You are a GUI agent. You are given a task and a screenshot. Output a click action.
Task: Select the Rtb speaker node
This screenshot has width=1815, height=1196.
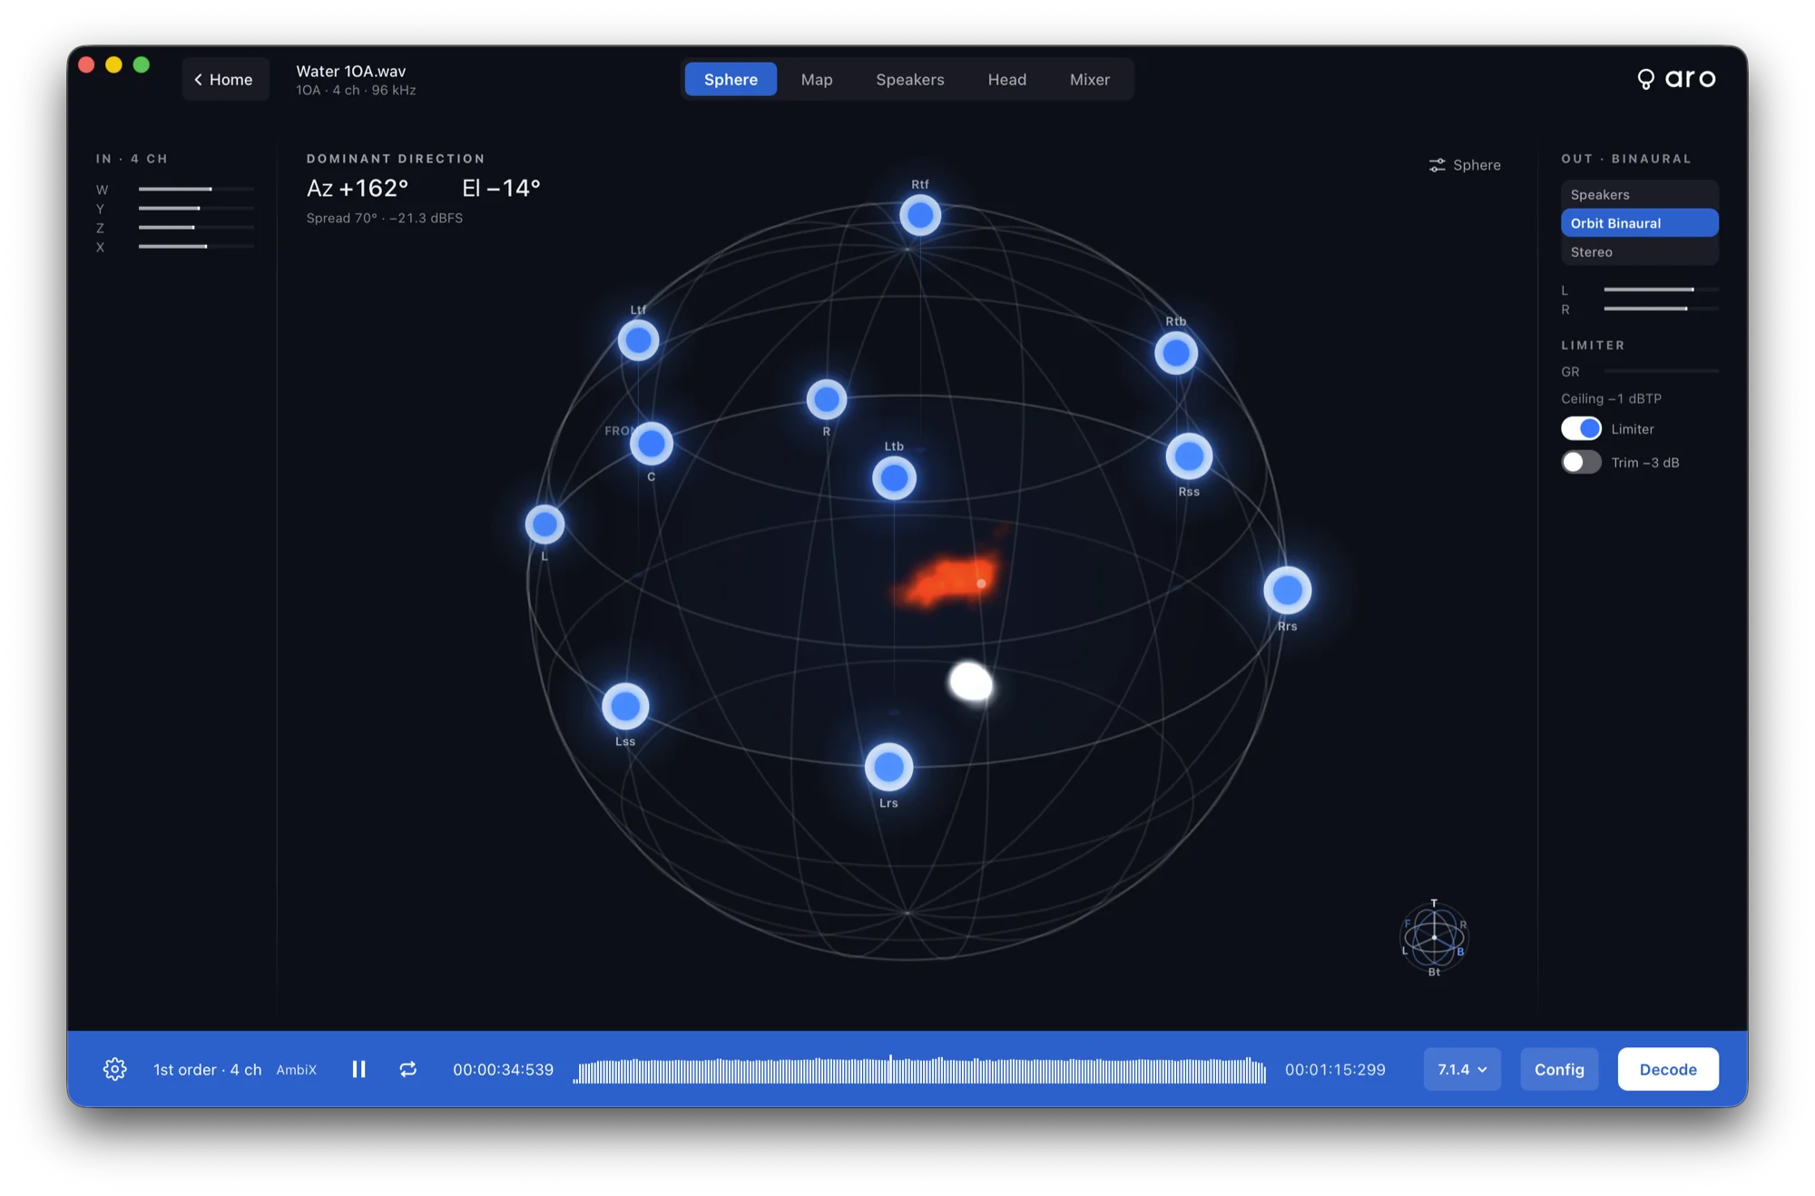click(x=1176, y=353)
